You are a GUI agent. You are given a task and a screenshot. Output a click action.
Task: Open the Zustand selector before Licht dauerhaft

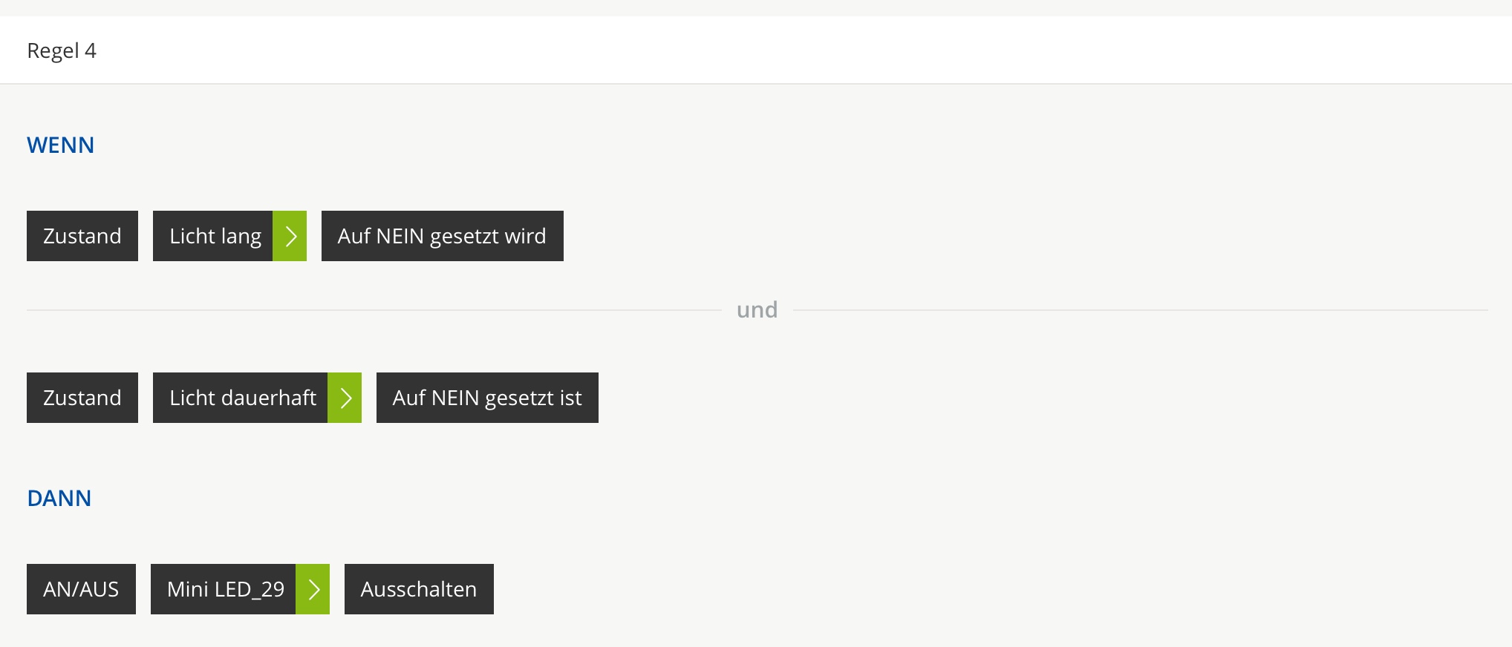(x=82, y=398)
